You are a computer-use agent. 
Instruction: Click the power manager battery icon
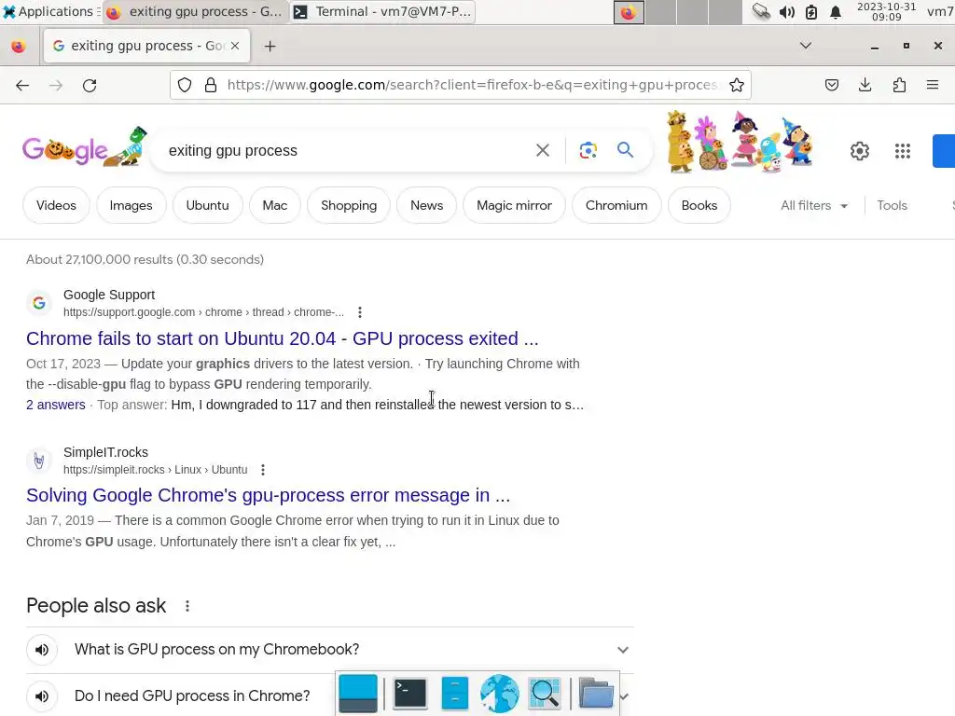(x=811, y=11)
